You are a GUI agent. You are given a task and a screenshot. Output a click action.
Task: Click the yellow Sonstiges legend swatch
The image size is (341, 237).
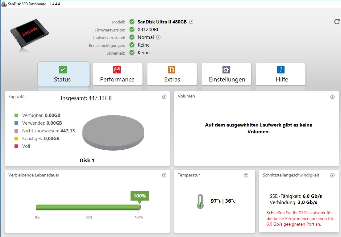(x=16, y=139)
